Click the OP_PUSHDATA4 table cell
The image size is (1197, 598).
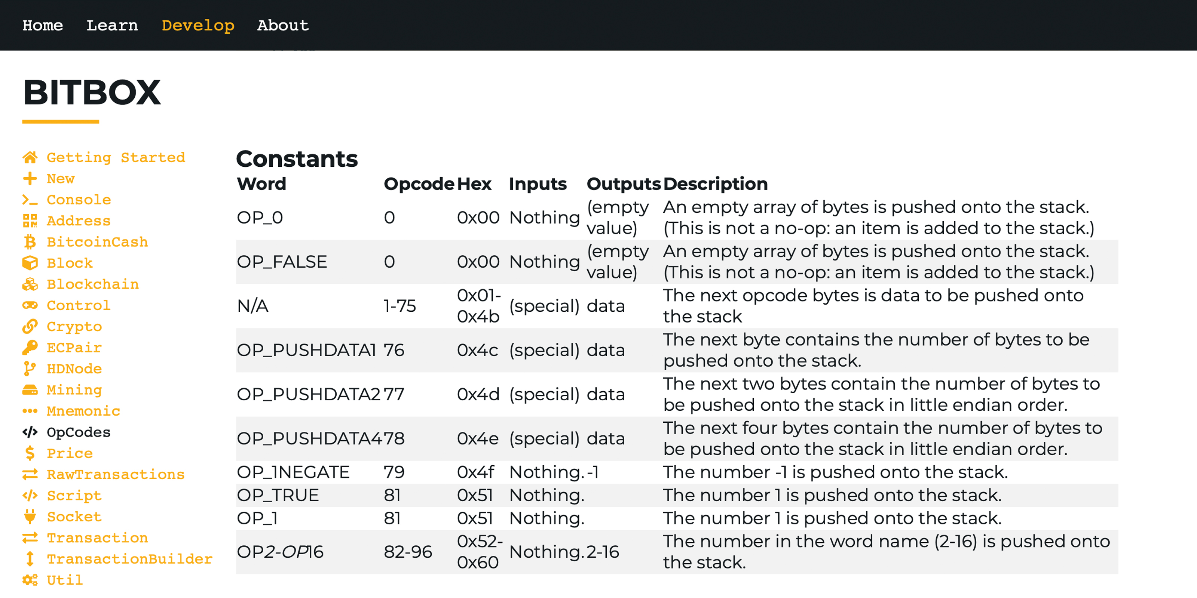coord(310,438)
